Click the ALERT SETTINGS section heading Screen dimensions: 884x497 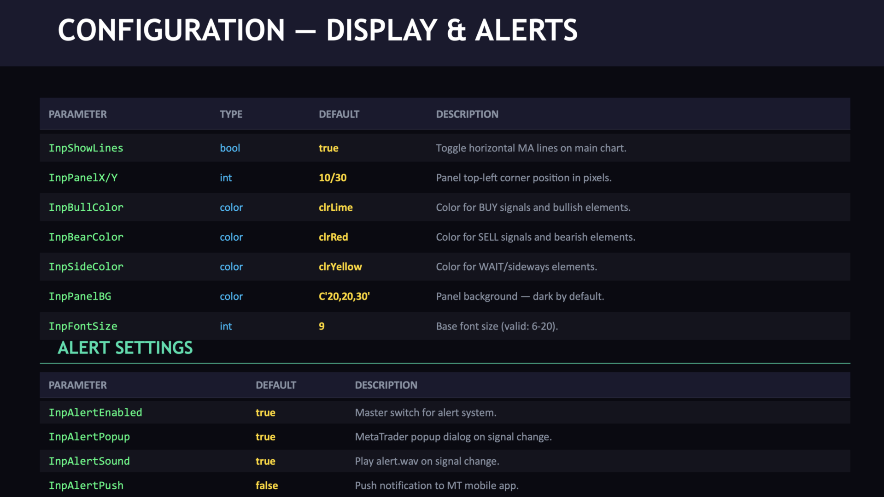[x=125, y=348]
